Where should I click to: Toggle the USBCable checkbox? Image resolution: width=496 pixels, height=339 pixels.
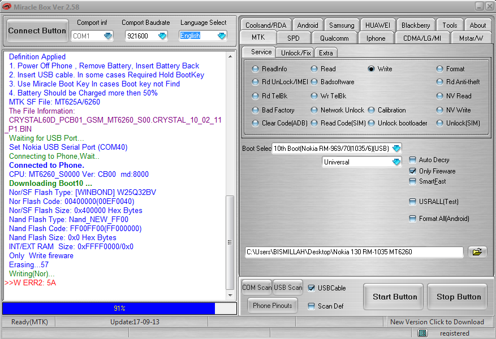311,288
